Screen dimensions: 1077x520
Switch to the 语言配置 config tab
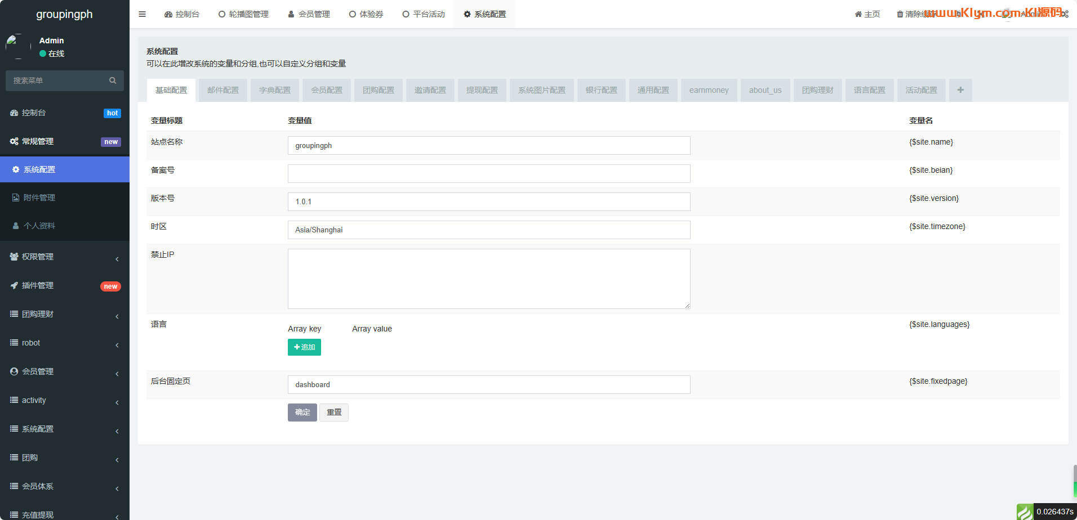(870, 90)
